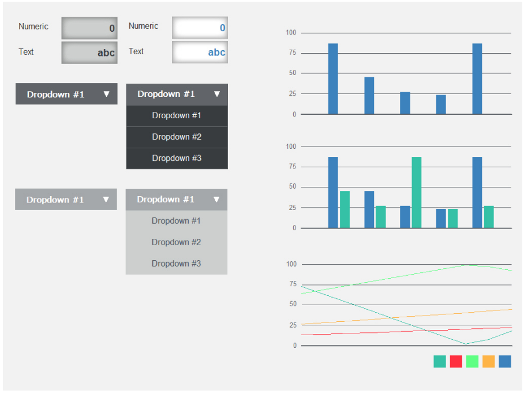Viewport: 524px width, 394px height.
Task: Click the gray Text field showing abc
Action: [89, 52]
